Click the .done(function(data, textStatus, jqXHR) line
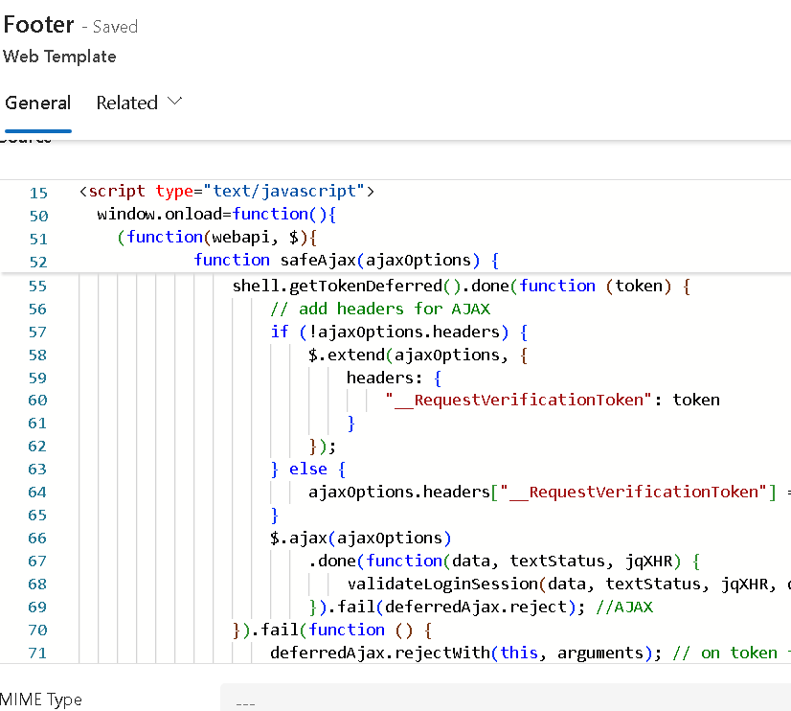Image resolution: width=791 pixels, height=711 pixels. pos(504,562)
